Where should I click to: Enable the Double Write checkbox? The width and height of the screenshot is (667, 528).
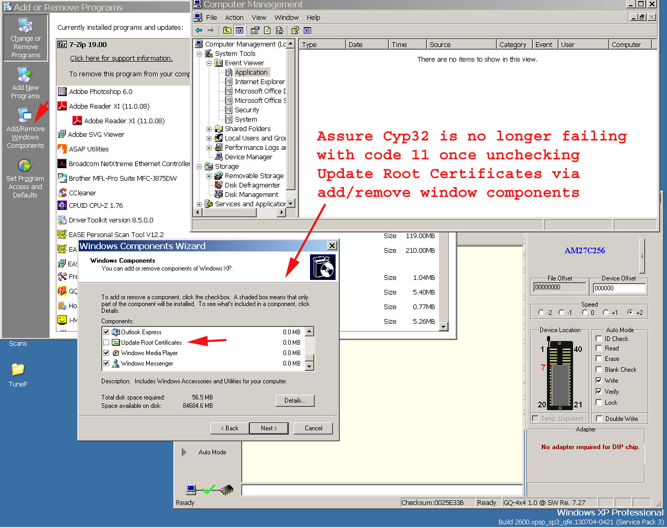point(599,418)
